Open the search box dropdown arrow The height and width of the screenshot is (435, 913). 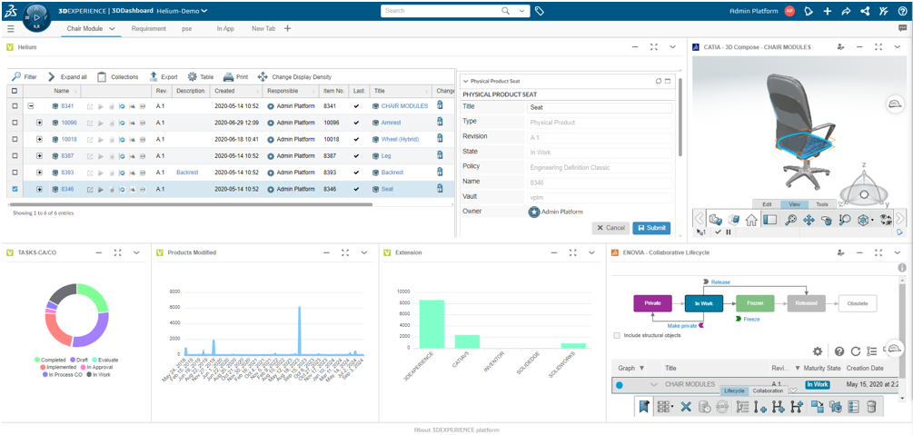(521, 11)
